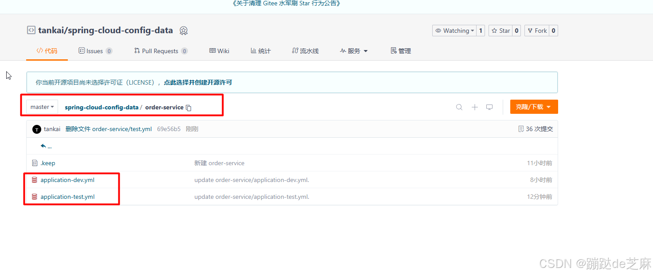Open the web IDE monitor icon

[489, 107]
